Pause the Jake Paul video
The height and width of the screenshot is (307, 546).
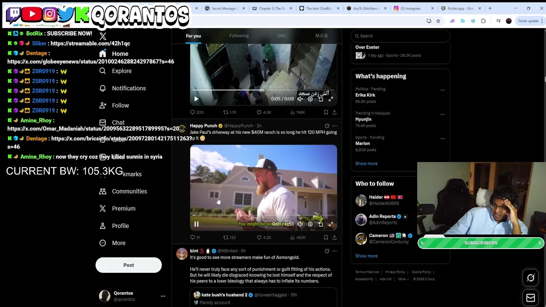(x=196, y=224)
